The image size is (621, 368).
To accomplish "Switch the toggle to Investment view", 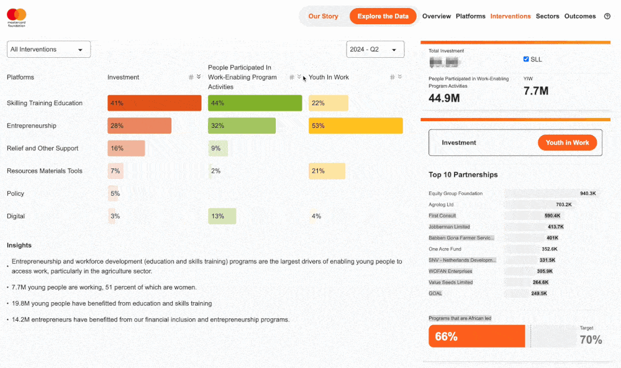I will pyautogui.click(x=459, y=142).
